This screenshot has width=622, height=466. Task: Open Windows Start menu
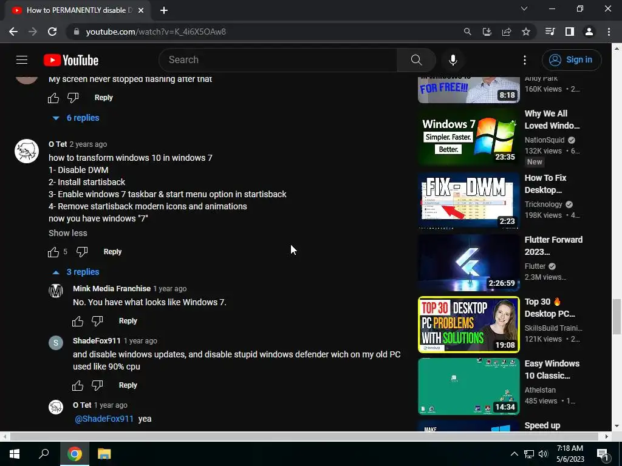click(x=15, y=454)
